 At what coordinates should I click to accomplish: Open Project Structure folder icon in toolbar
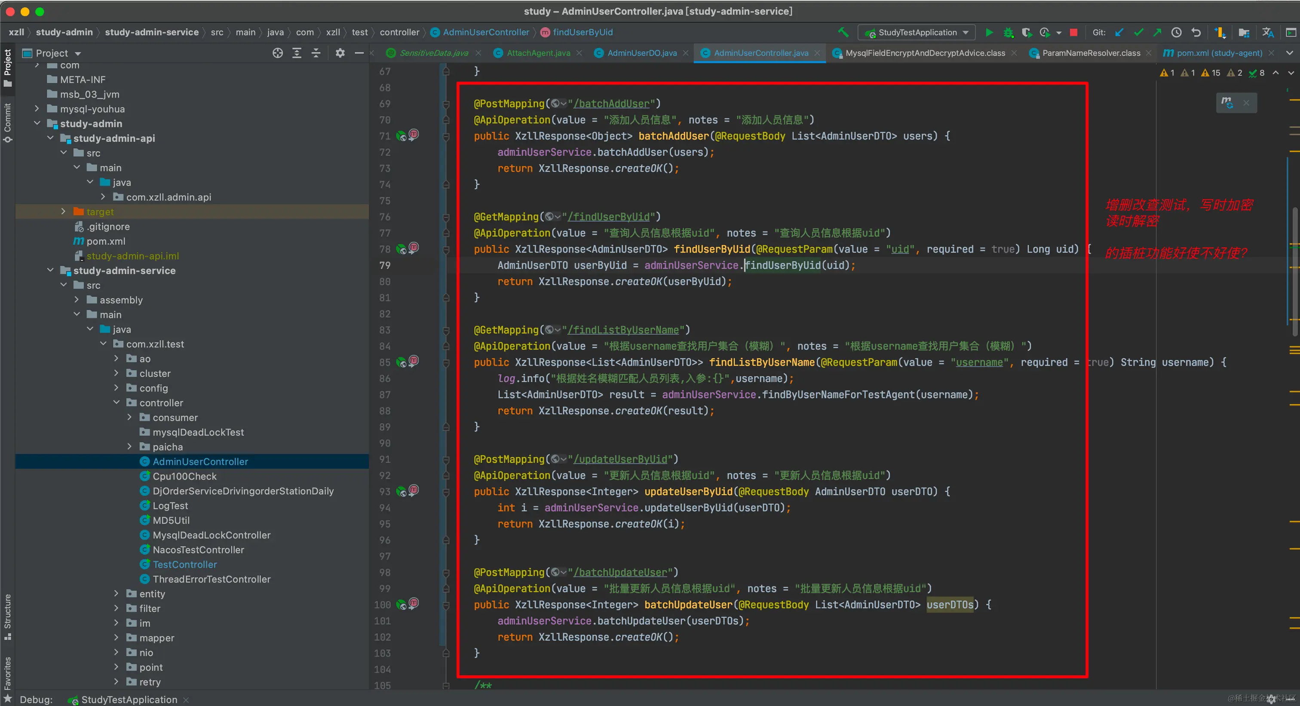(x=1244, y=32)
